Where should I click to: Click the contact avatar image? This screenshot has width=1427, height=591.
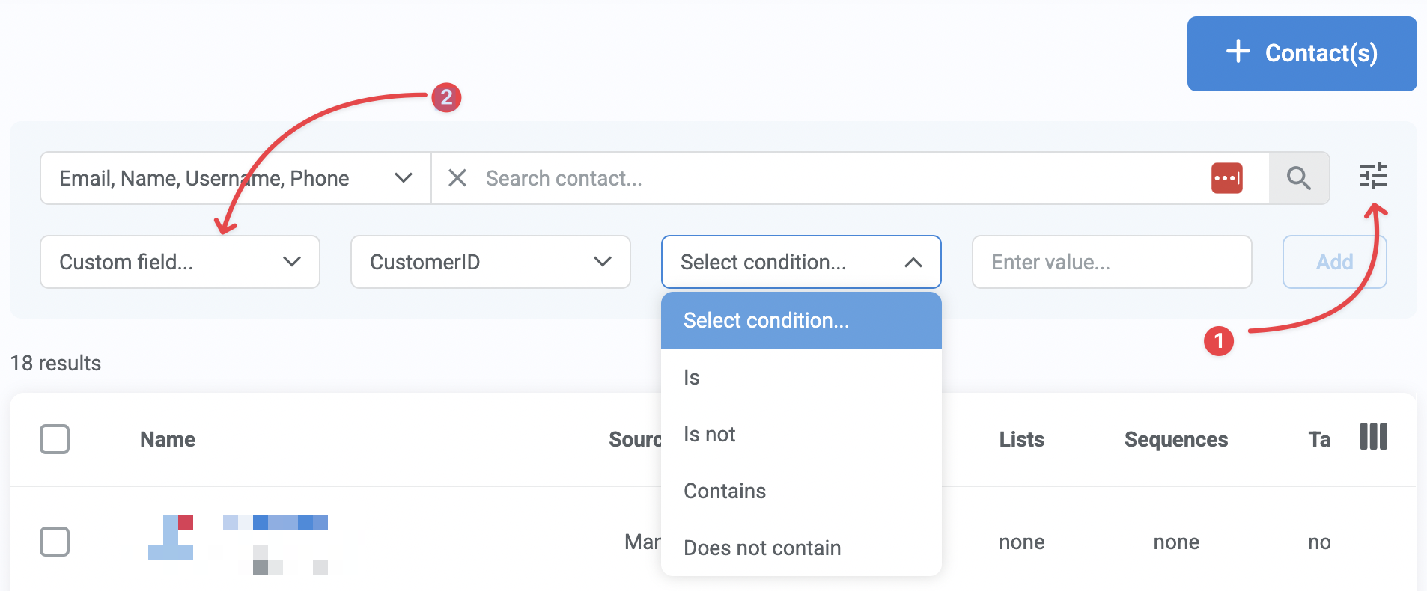(171, 537)
